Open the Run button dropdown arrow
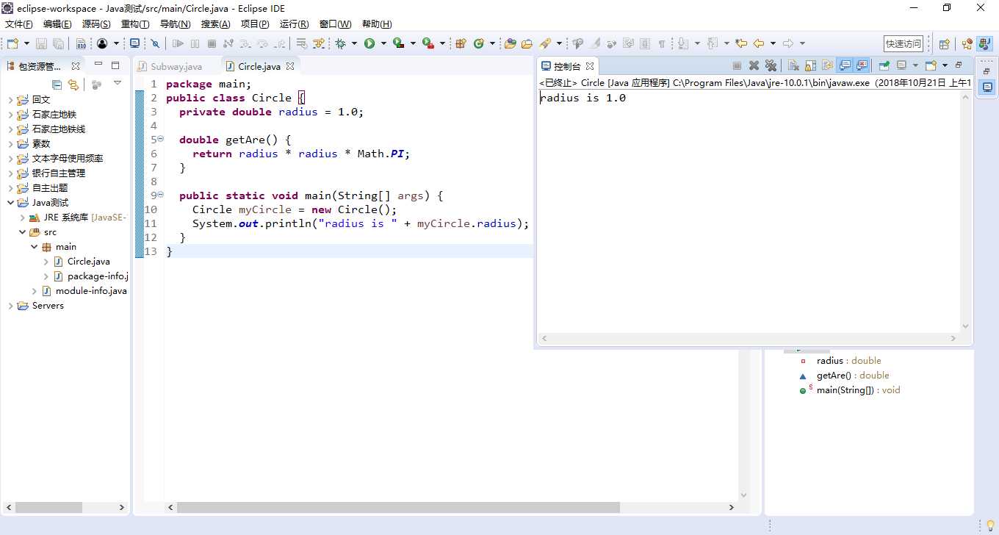This screenshot has height=535, width=999. (383, 43)
